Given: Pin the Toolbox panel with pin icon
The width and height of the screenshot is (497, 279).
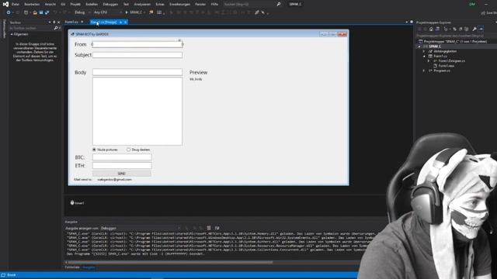Looking at the screenshot, I should tap(54, 22).
